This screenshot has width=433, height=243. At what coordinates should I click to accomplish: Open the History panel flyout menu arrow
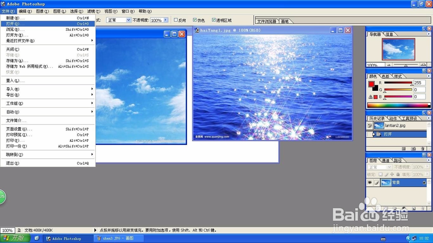point(429,118)
